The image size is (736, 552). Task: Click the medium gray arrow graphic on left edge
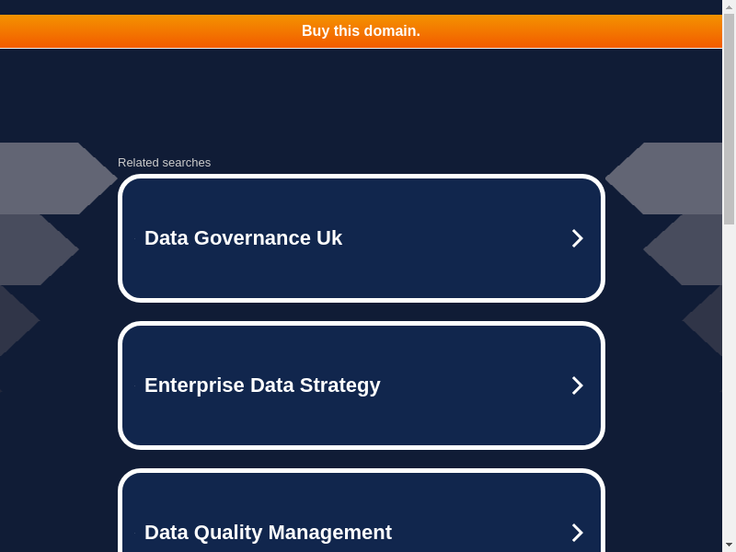click(32, 249)
